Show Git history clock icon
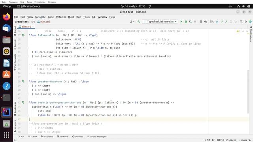 click(x=231, y=22)
